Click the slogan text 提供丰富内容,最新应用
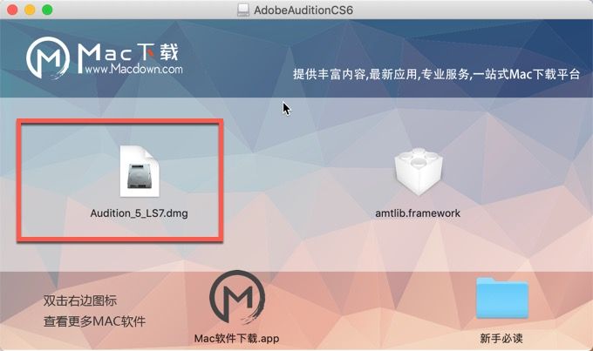The image size is (593, 351). pyautogui.click(x=355, y=74)
